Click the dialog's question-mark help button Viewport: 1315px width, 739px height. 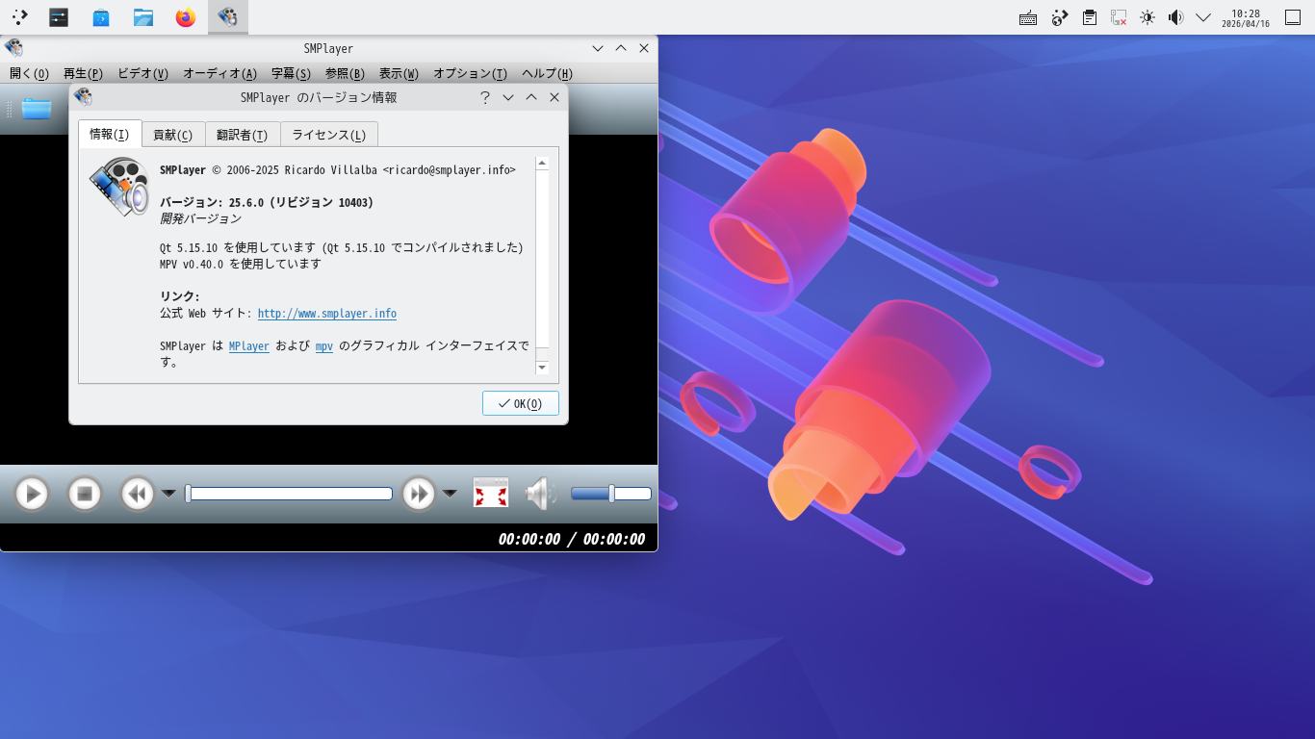click(x=485, y=97)
